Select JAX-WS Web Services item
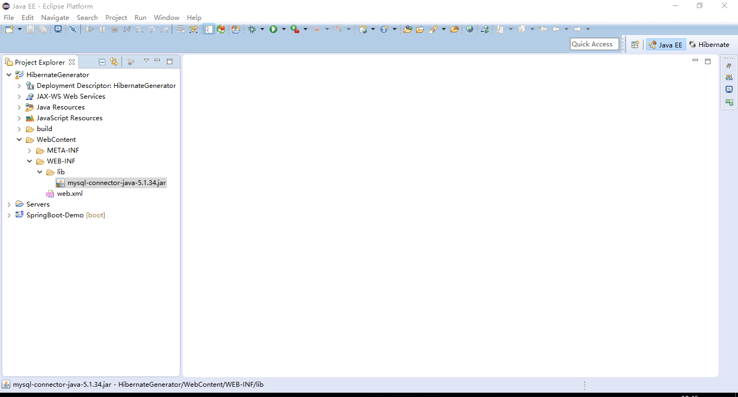This screenshot has height=397, width=738. pyautogui.click(x=65, y=97)
